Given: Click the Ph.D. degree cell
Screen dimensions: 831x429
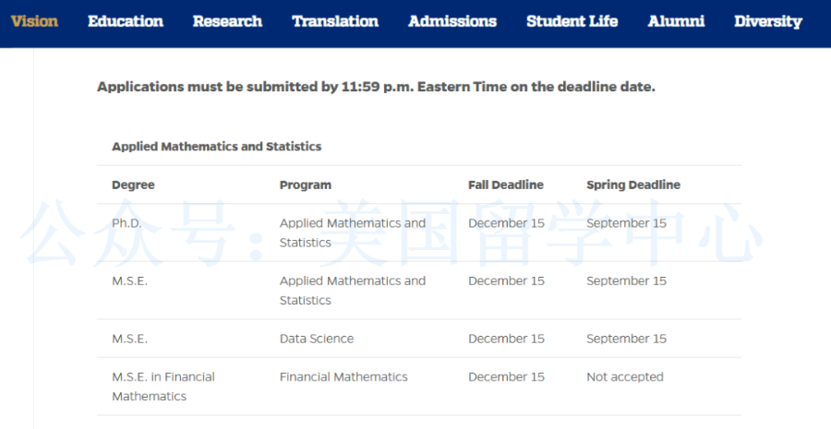Looking at the screenshot, I should (x=126, y=223).
